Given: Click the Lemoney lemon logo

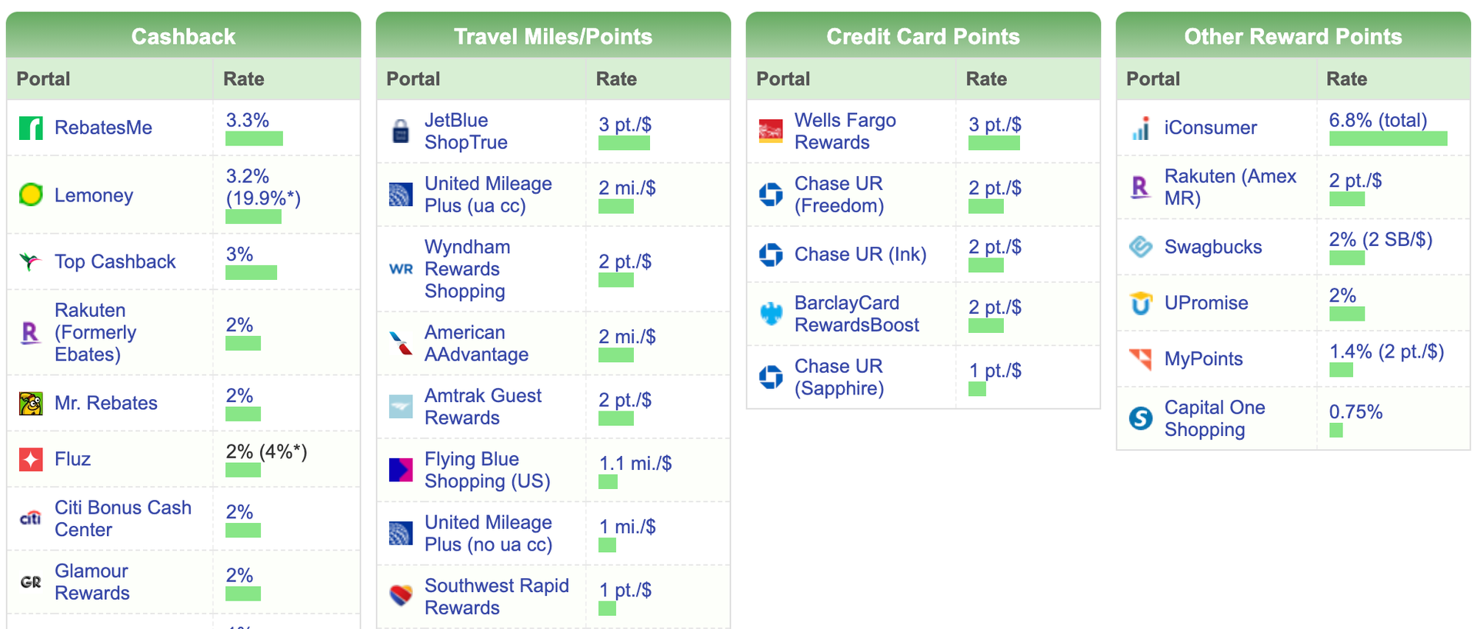Looking at the screenshot, I should point(29,195).
